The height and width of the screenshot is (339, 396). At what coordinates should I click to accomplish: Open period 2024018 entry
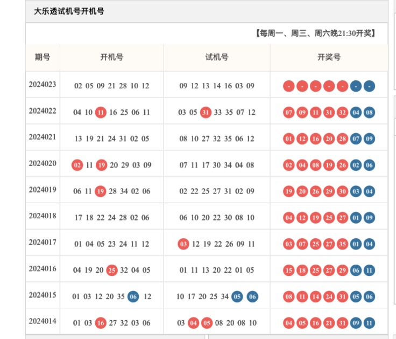click(43, 216)
